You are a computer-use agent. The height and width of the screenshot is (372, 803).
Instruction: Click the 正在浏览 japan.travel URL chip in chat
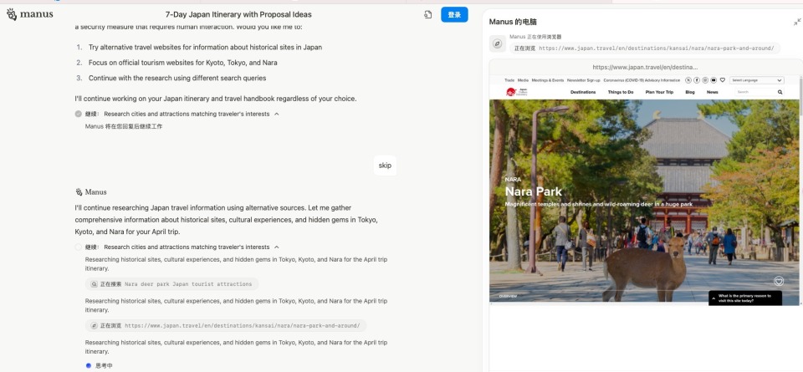(x=226, y=325)
